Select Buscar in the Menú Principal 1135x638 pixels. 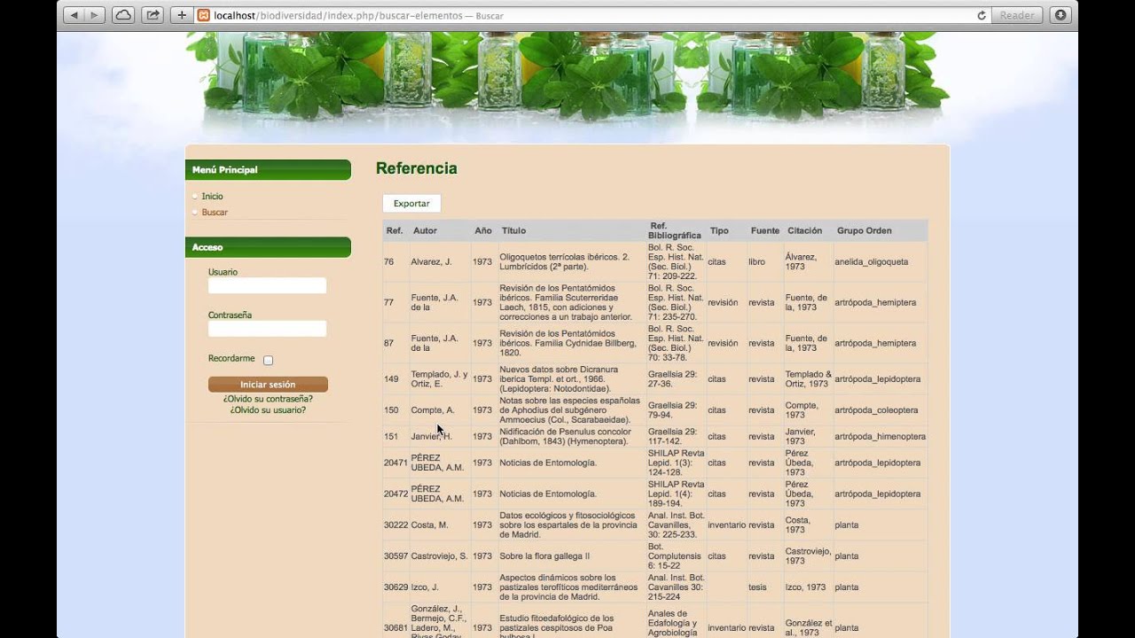tap(215, 213)
